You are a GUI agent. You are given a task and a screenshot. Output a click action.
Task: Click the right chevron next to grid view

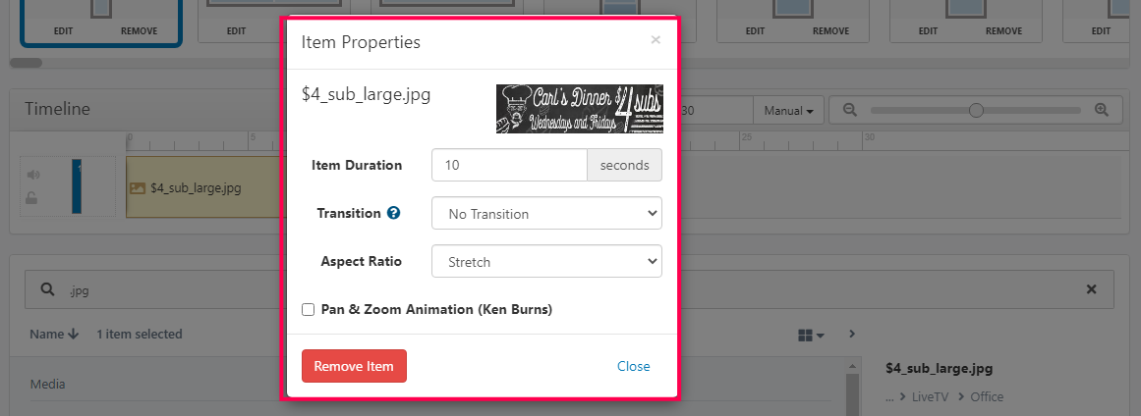coord(852,335)
